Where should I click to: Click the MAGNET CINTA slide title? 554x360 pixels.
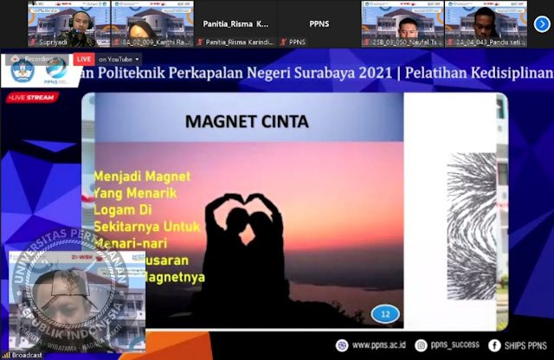pos(247,121)
